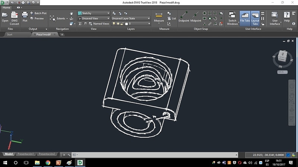Viewport: 298px width, 167px height.
Task: Toggle Center circle object snap
Action: point(204,13)
